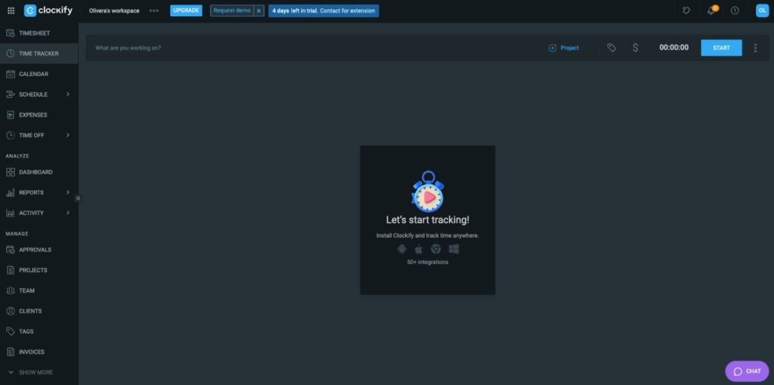The height and width of the screenshot is (385, 774).
Task: Go to the Dashboard section
Action: (x=36, y=172)
